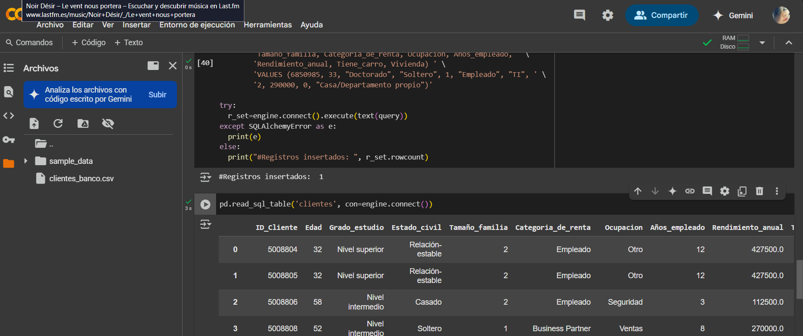Click the Last.fm tooltip URL text
Image resolution: width=803 pixels, height=336 pixels.
(x=110, y=15)
